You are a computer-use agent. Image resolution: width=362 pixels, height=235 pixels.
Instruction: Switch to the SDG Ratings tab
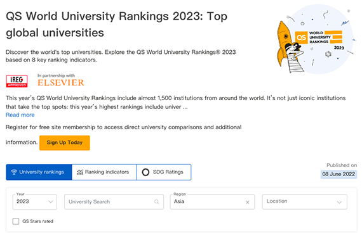164,172
